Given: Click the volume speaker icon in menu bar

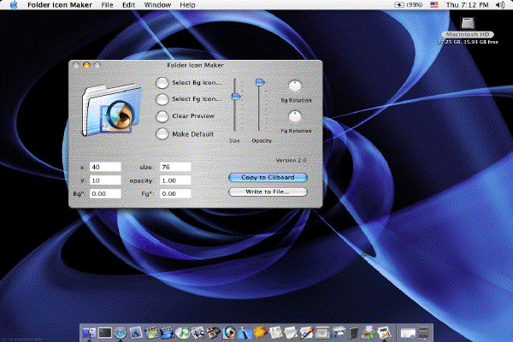Looking at the screenshot, I should pos(500,5).
